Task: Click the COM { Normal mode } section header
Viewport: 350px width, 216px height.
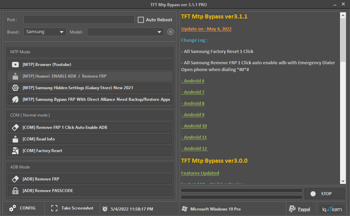Action: [x=90, y=115]
